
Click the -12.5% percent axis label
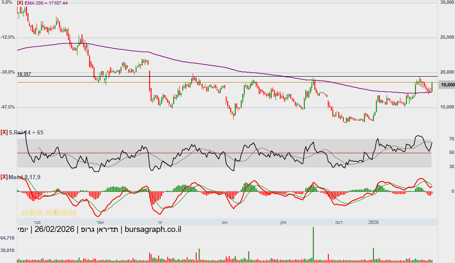pyautogui.click(x=8, y=37)
